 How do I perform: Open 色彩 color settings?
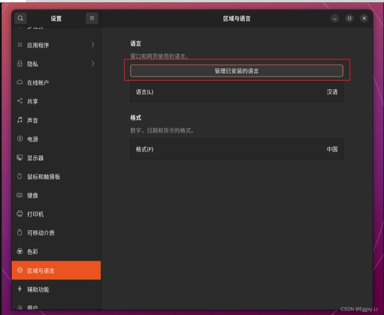[x=33, y=252]
